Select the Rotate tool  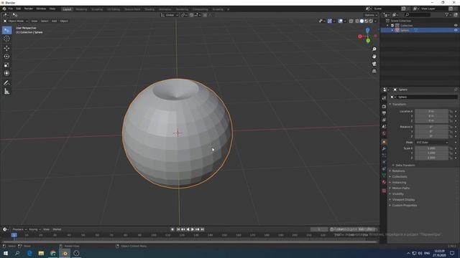click(6, 57)
